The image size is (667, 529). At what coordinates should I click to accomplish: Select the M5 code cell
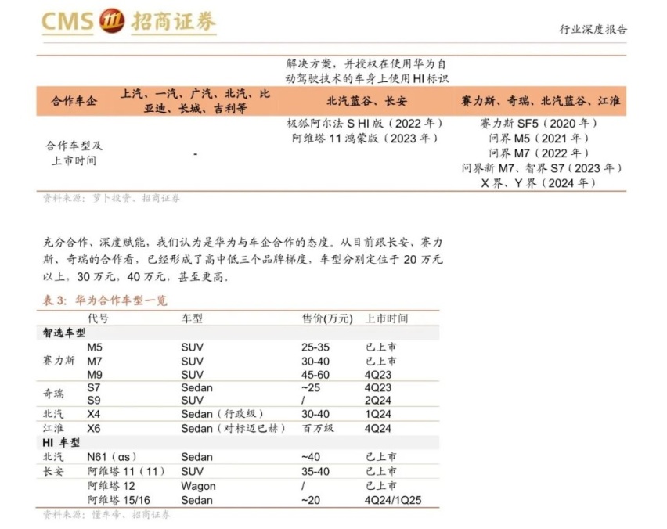[x=95, y=347]
